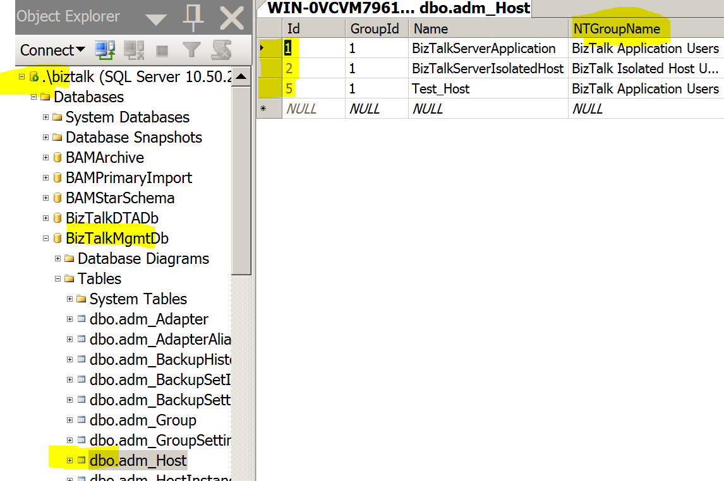Expand the dbo.adm_Group table
724x481 pixels.
point(69,420)
